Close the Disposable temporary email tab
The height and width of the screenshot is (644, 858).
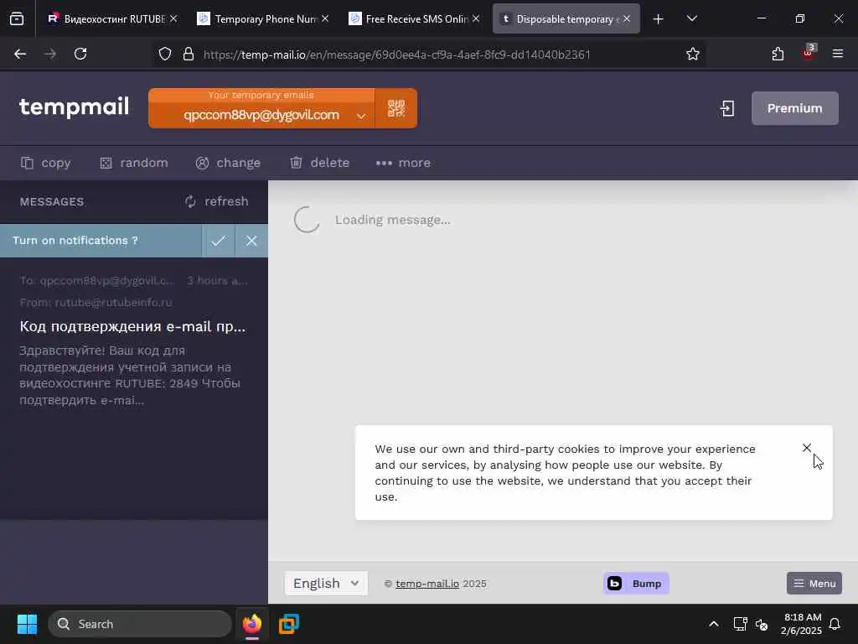click(x=627, y=18)
